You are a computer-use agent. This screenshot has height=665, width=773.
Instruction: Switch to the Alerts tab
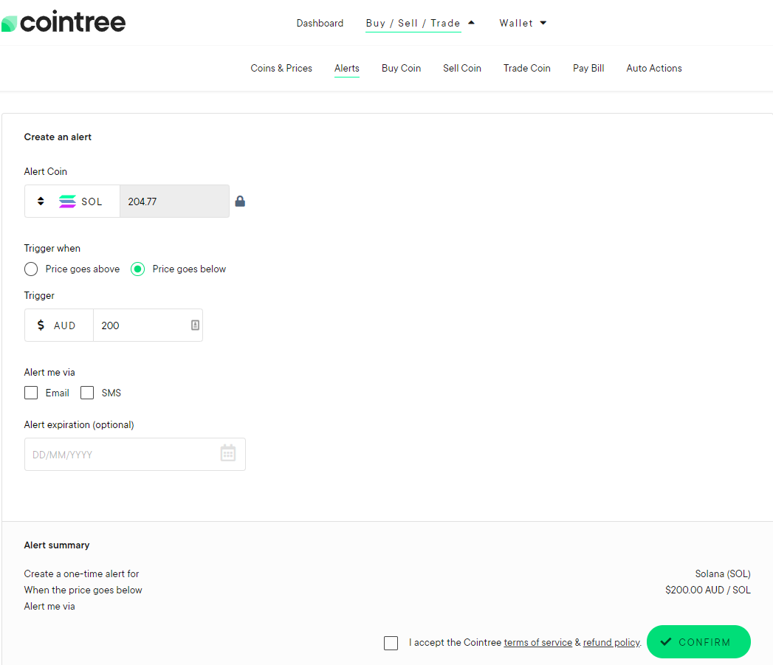click(347, 68)
